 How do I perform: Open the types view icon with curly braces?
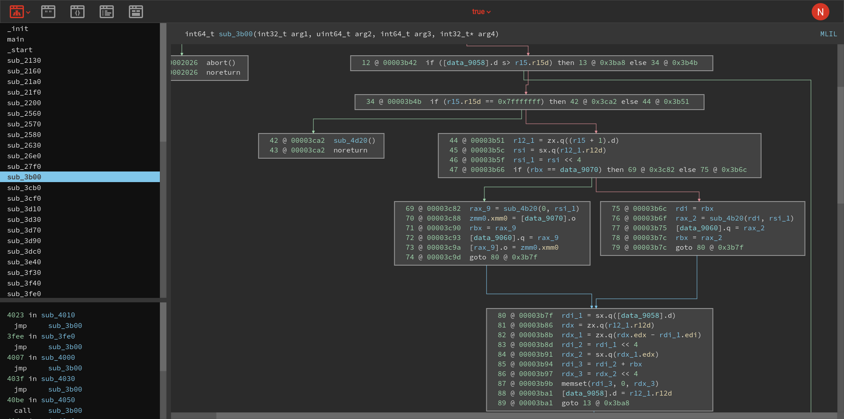(x=77, y=11)
